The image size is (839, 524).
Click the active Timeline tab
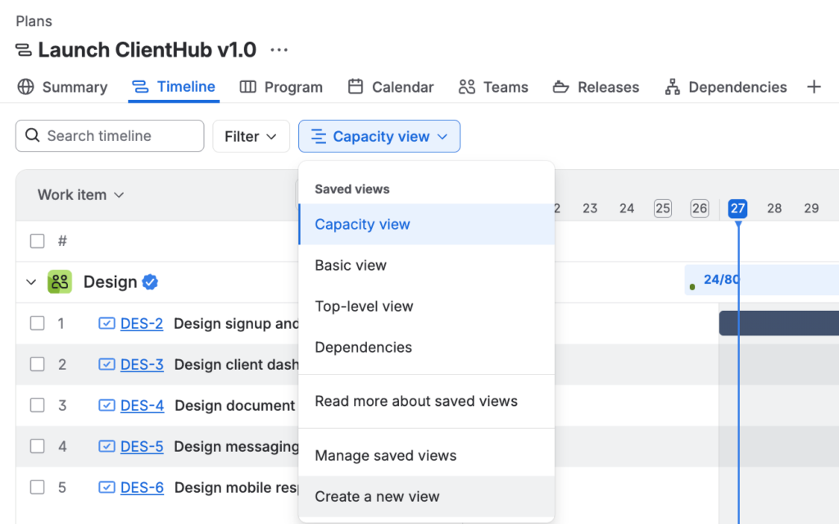(x=174, y=87)
